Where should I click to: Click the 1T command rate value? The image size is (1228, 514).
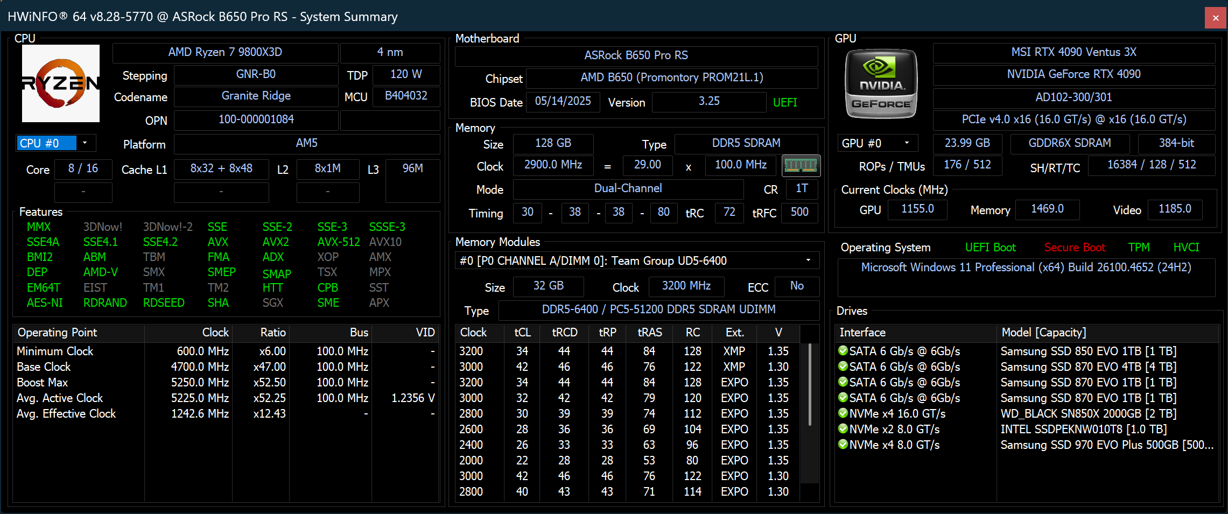coord(802,188)
